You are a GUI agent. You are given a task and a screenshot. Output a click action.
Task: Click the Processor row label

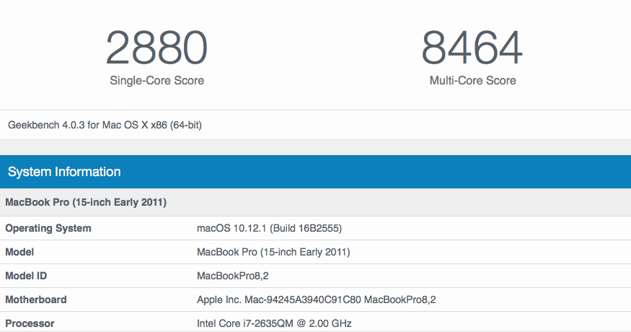(x=30, y=323)
